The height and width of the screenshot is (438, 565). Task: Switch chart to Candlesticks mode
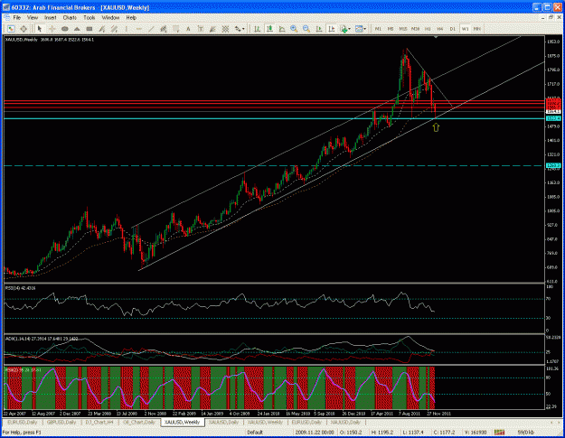pyautogui.click(x=269, y=29)
